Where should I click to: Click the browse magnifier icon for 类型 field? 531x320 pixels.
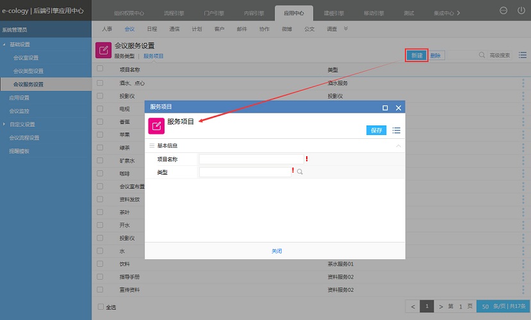click(300, 172)
